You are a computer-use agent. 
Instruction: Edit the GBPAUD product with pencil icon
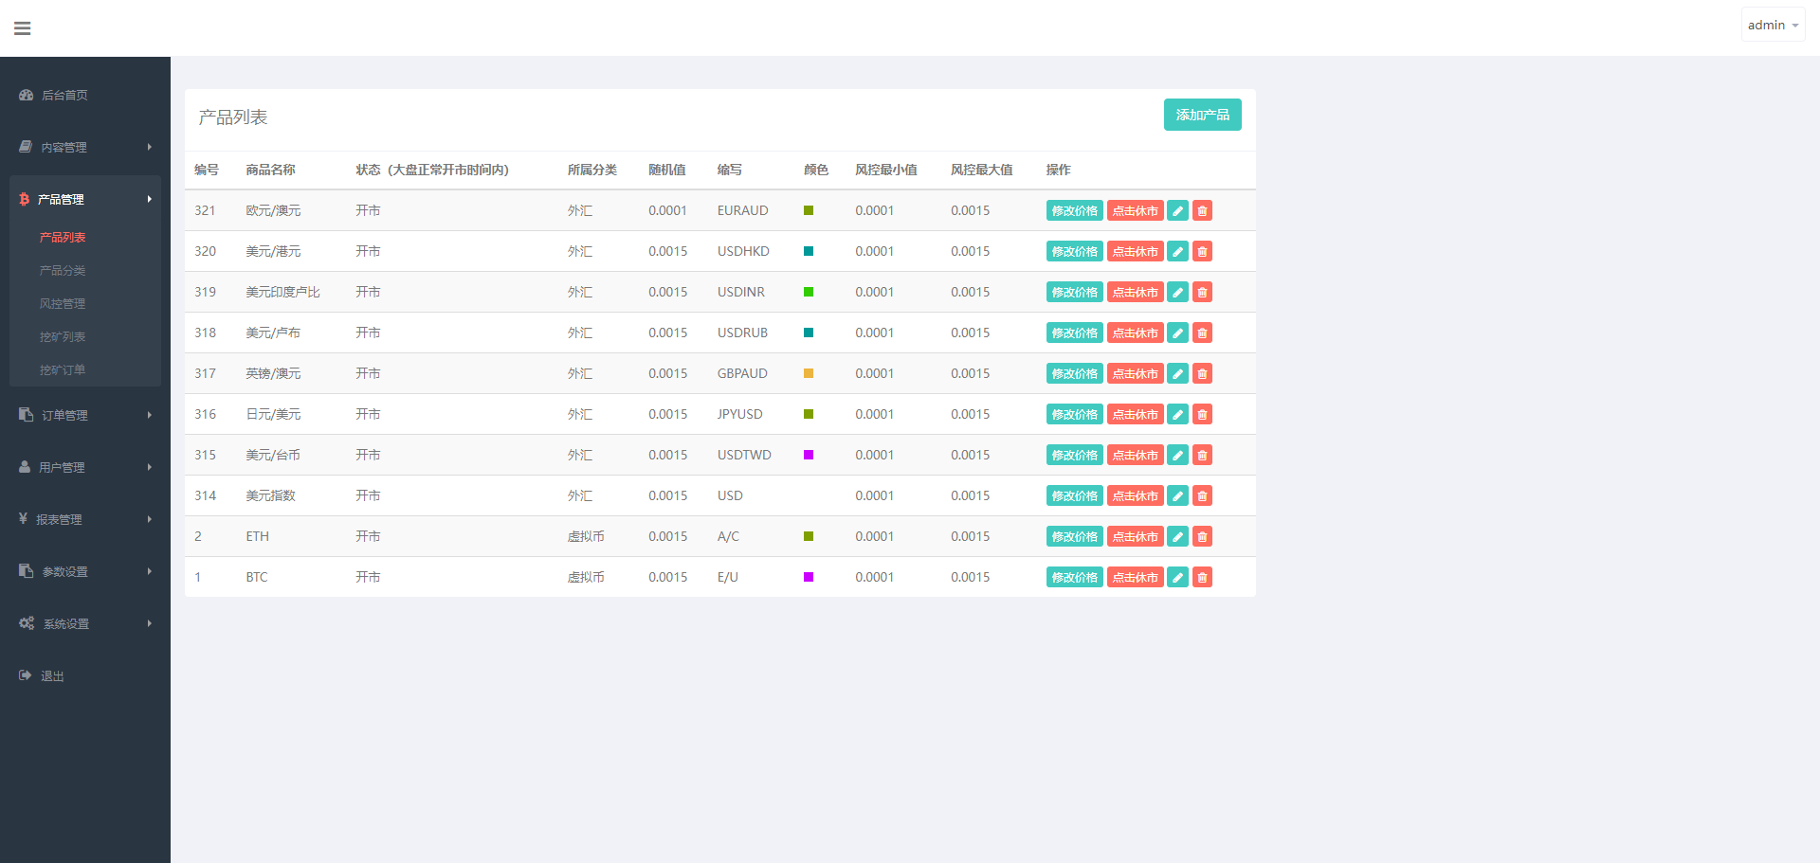(x=1177, y=373)
